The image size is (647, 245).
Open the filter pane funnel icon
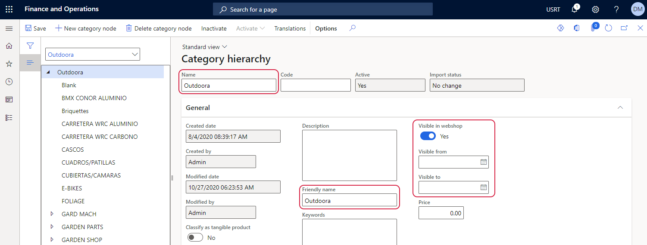tap(30, 46)
